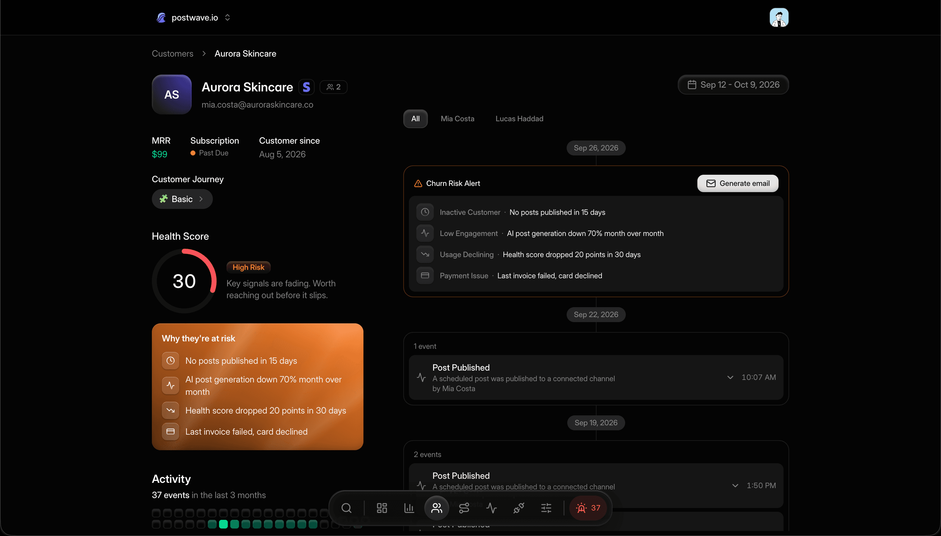Click the Aurora Skincare breadcrumb

246,54
